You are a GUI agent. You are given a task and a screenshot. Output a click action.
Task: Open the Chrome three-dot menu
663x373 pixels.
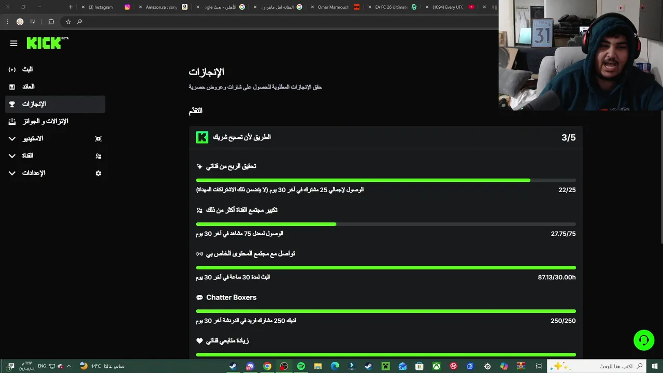(x=7, y=22)
